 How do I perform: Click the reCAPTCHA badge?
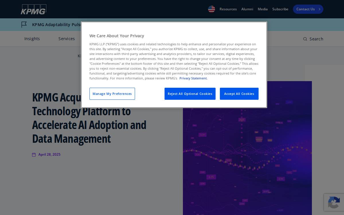click(334, 202)
